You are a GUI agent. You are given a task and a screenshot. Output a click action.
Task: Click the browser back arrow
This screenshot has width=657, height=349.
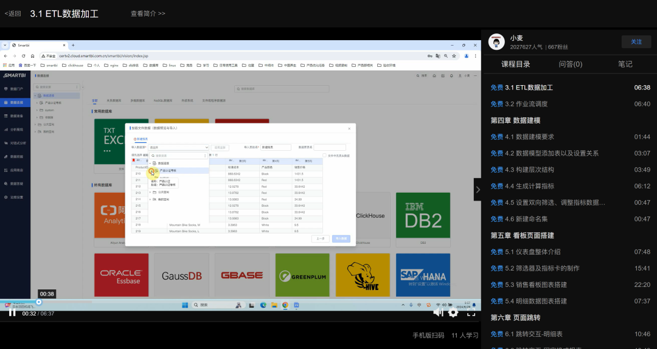pyautogui.click(x=5, y=56)
